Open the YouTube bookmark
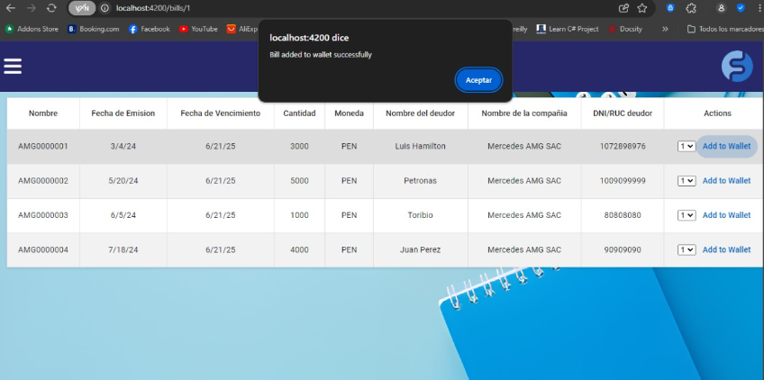764x380 pixels. [198, 29]
